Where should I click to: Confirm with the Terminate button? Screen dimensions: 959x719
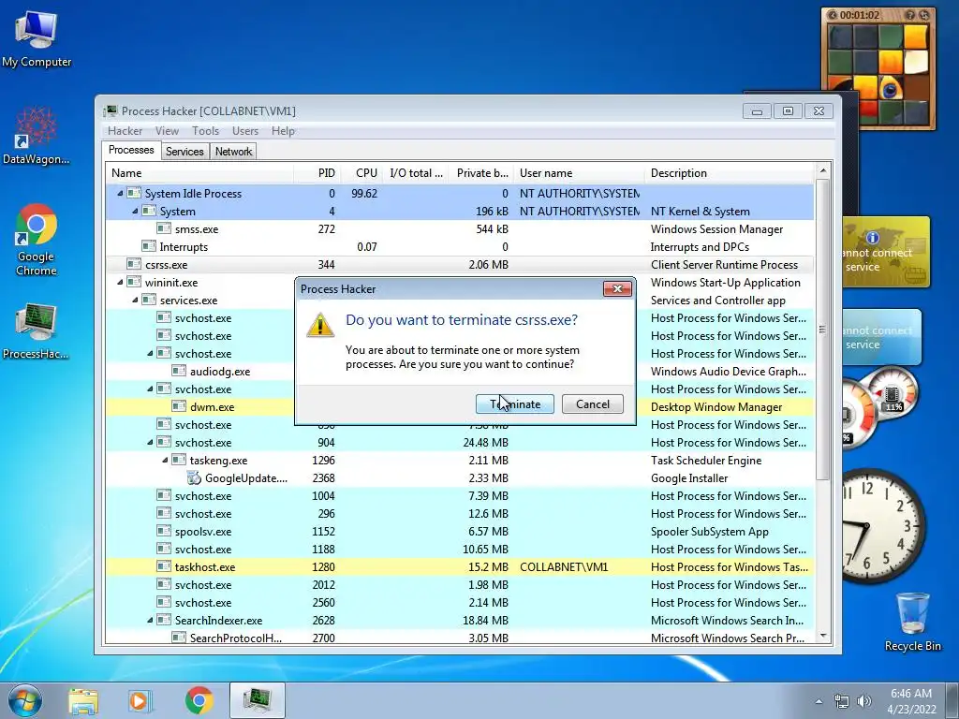(515, 404)
